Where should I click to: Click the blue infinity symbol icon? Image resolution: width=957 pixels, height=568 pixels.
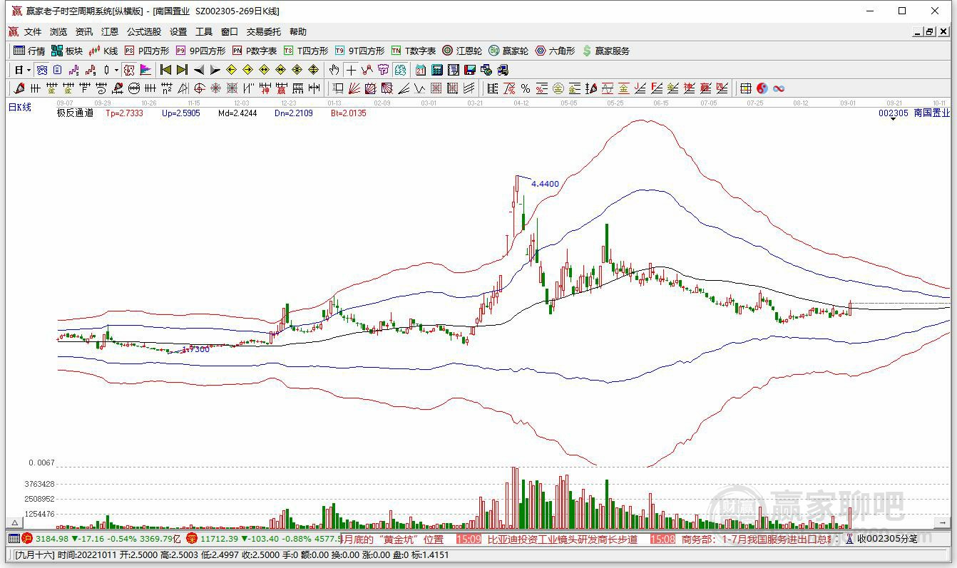779,88
